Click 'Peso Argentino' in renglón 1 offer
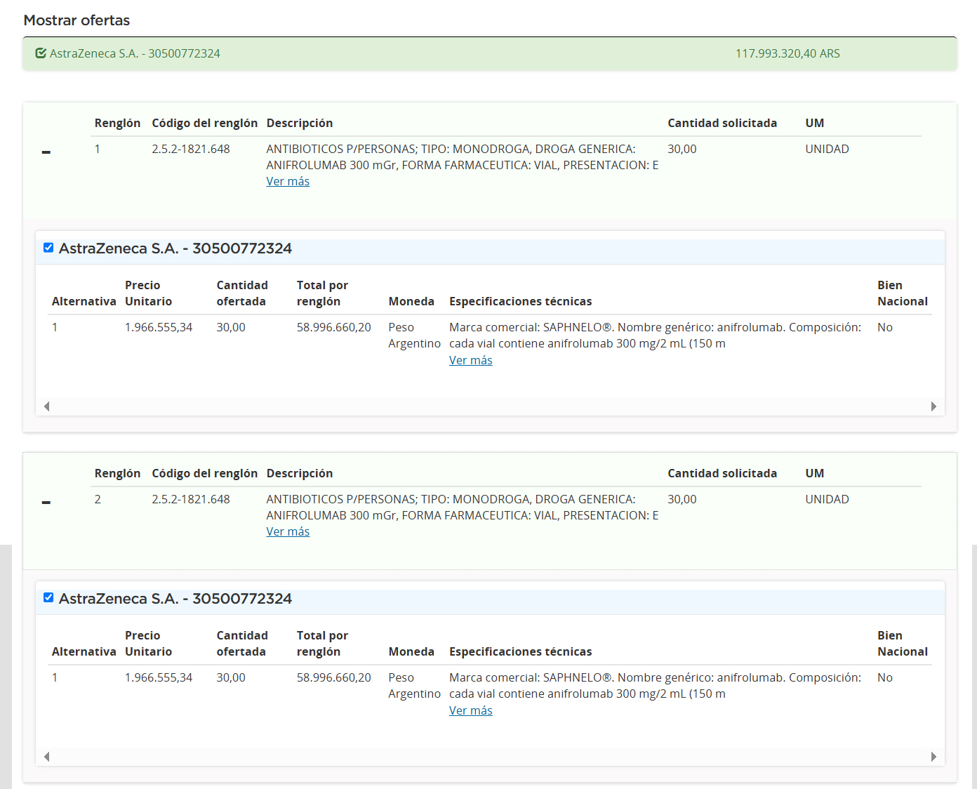 point(414,336)
